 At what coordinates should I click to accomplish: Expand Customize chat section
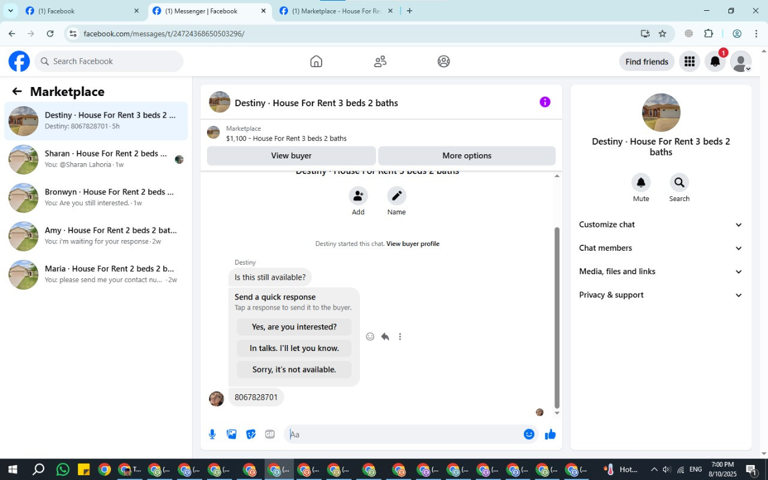[661, 224]
